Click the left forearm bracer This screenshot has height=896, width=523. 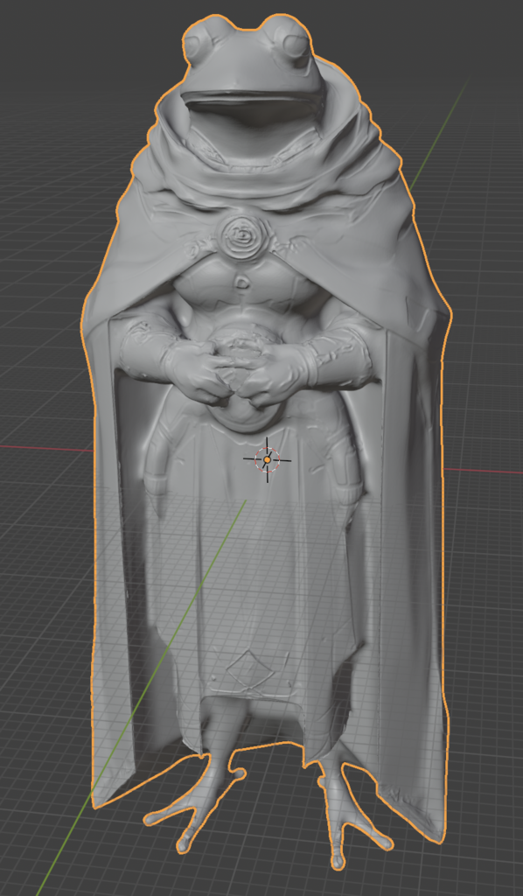point(143,350)
